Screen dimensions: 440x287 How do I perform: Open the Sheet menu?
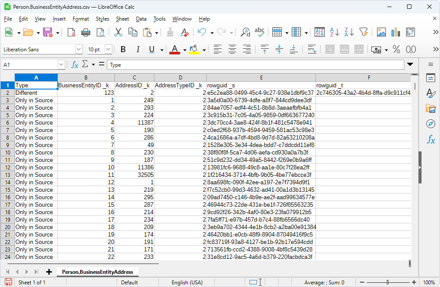coord(122,19)
